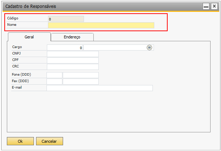Screen dimensions: 221x151
Task: Focus the CNPJ input field
Action: (73, 54)
